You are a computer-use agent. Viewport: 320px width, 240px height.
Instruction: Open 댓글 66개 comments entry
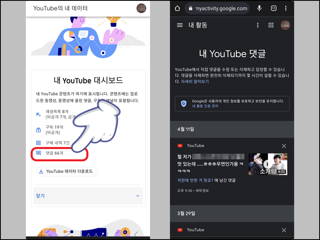pos(55,153)
